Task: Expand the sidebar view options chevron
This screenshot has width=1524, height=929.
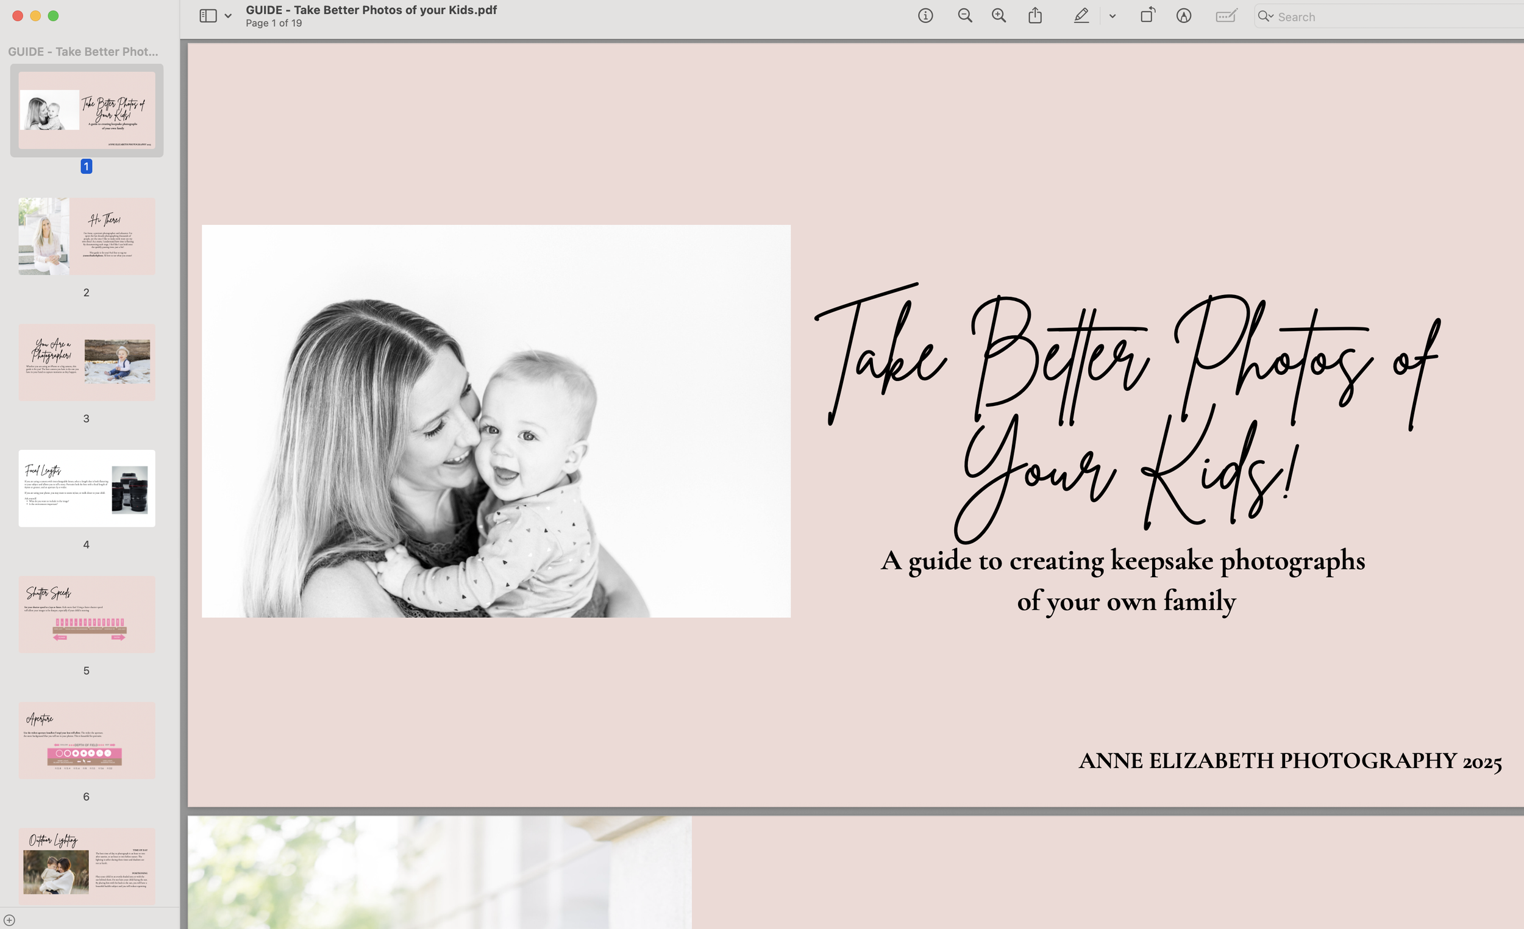Action: 228,16
